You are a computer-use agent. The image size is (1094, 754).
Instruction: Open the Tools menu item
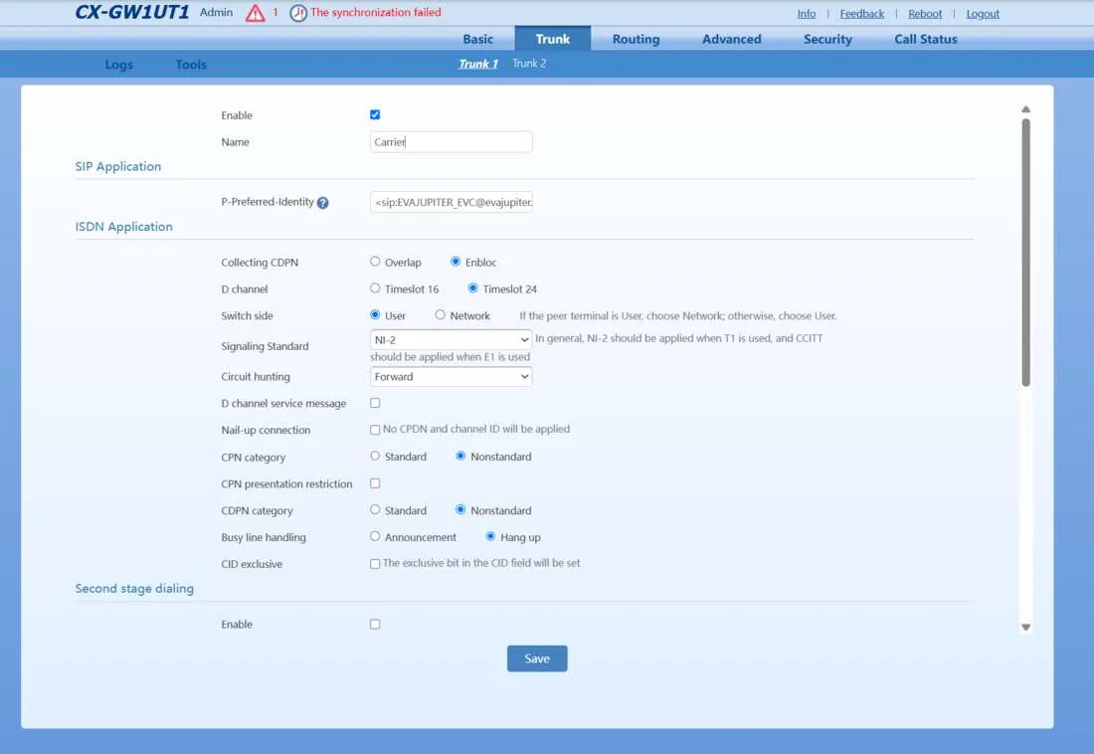(191, 65)
